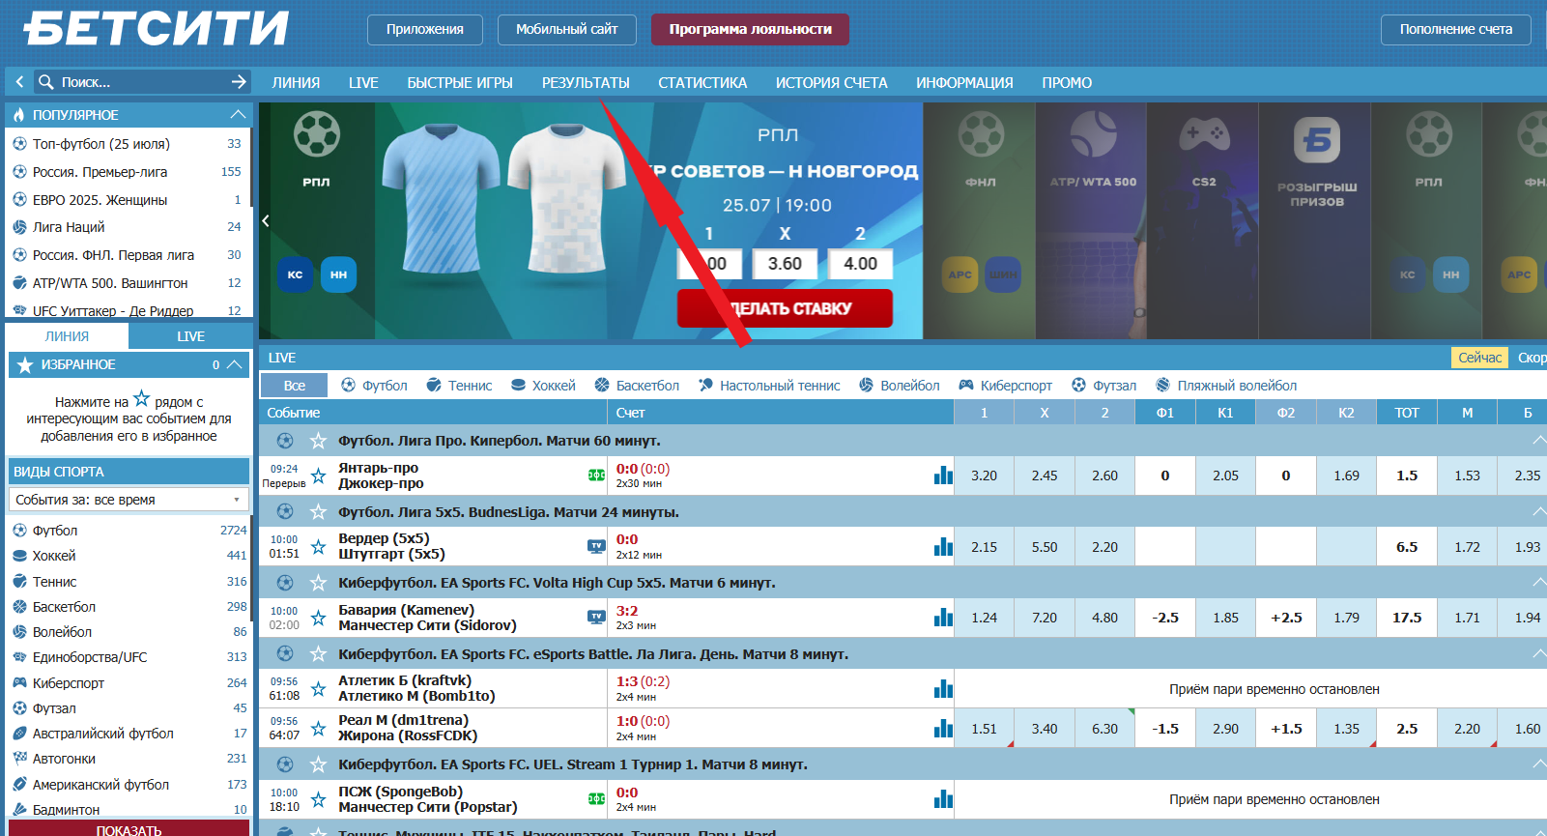Open БЫСТРЫЕ ИГРЫ menu

point(460,83)
